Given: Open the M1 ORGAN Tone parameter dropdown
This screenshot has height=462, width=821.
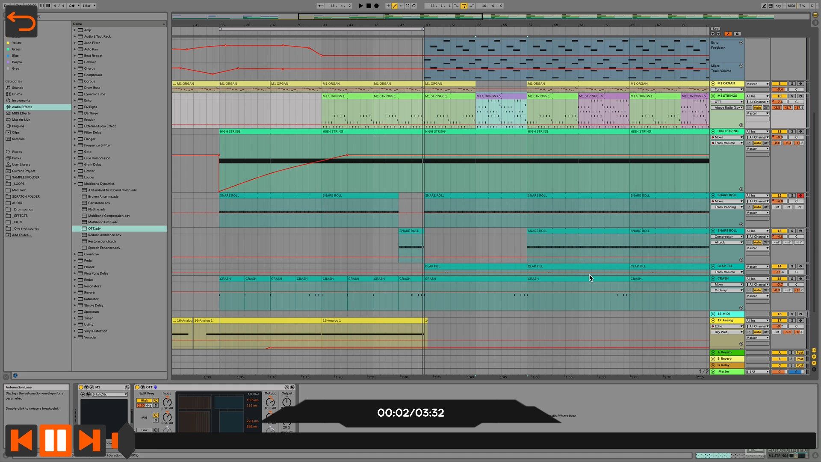Looking at the screenshot, I should click(x=727, y=89).
